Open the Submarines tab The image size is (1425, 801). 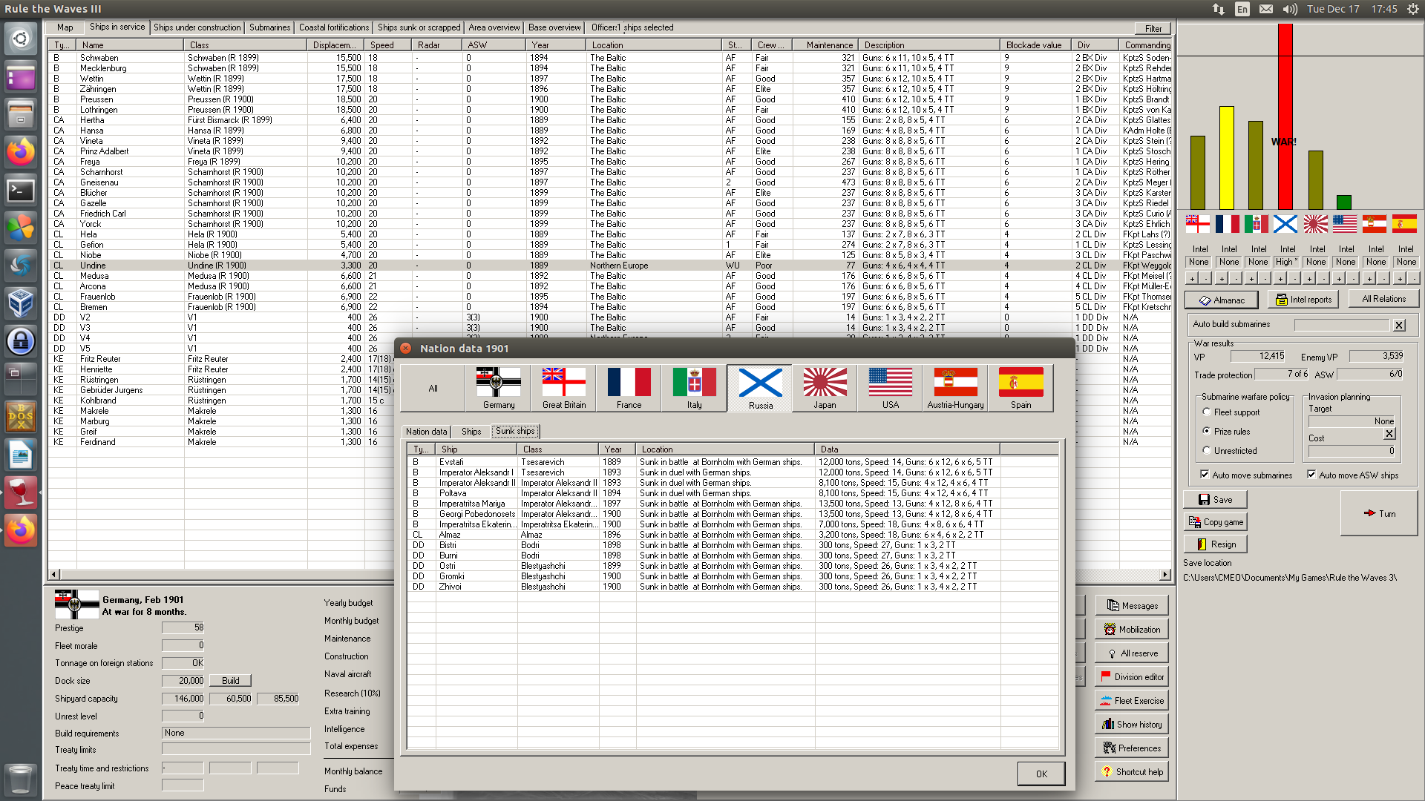click(269, 27)
